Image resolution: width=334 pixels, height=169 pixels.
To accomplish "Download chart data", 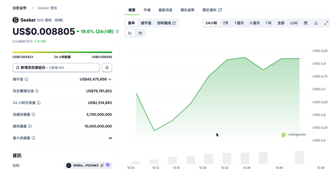I will click(x=316, y=23).
